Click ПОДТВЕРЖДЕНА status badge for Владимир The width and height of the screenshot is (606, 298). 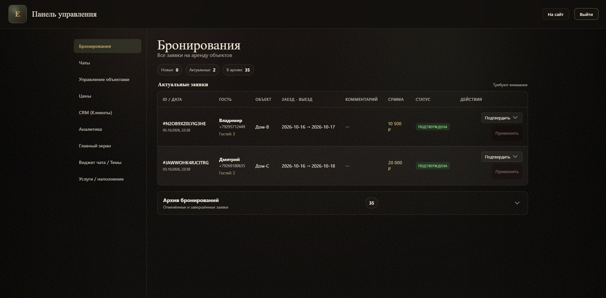click(x=433, y=127)
